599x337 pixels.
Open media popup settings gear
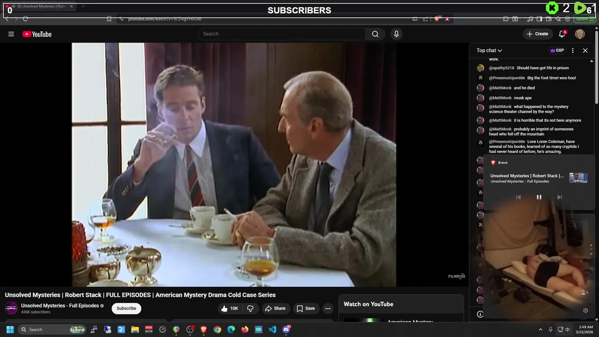tap(585, 310)
